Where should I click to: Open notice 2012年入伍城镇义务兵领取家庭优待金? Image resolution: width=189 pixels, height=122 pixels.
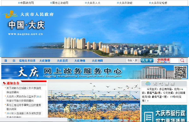coord(24,115)
